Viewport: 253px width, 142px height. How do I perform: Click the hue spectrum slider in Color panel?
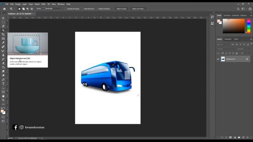coord(249,26)
